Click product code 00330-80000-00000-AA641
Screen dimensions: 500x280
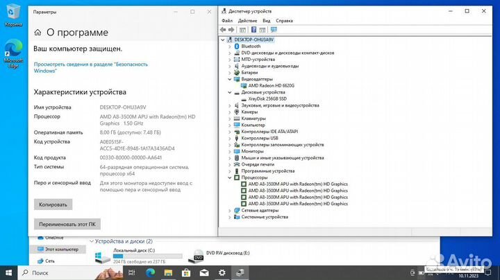pyautogui.click(x=131, y=158)
